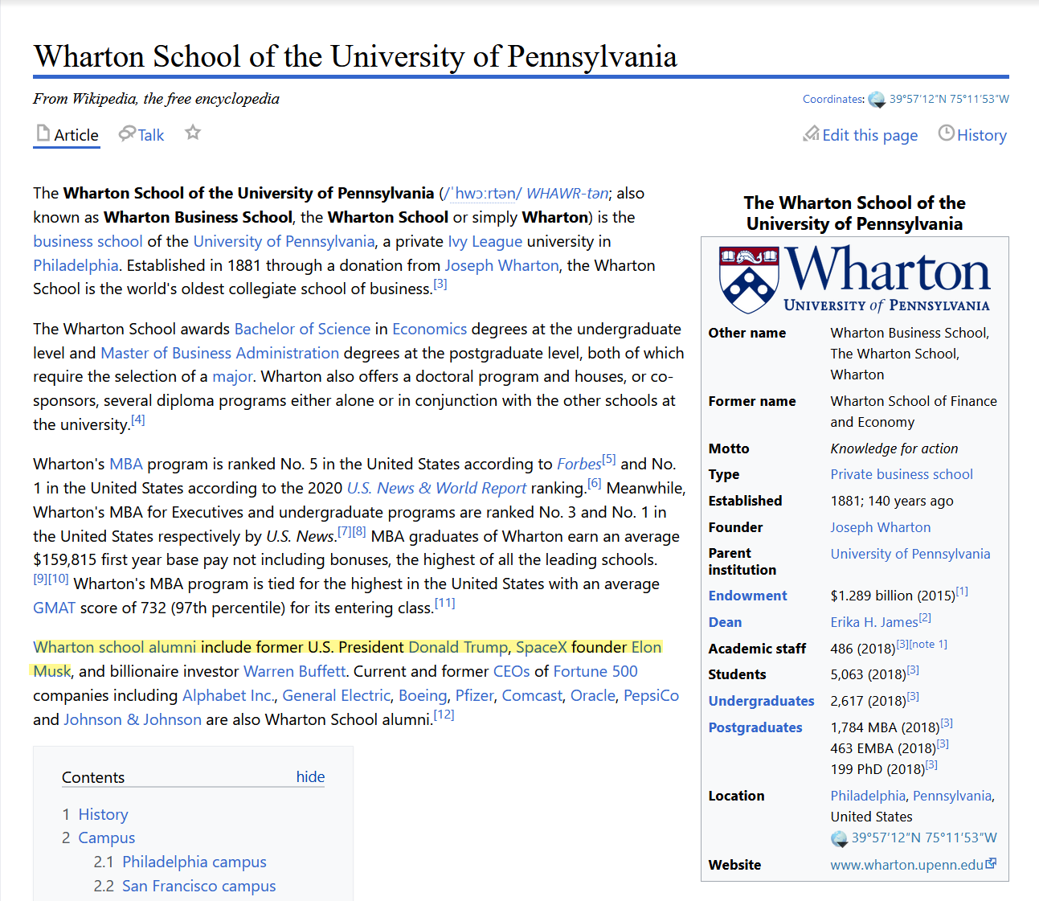Open the Oracle link

[x=593, y=695]
